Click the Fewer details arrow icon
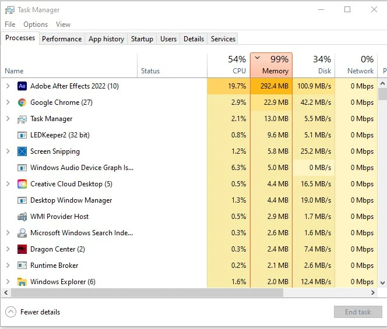 coord(10,312)
